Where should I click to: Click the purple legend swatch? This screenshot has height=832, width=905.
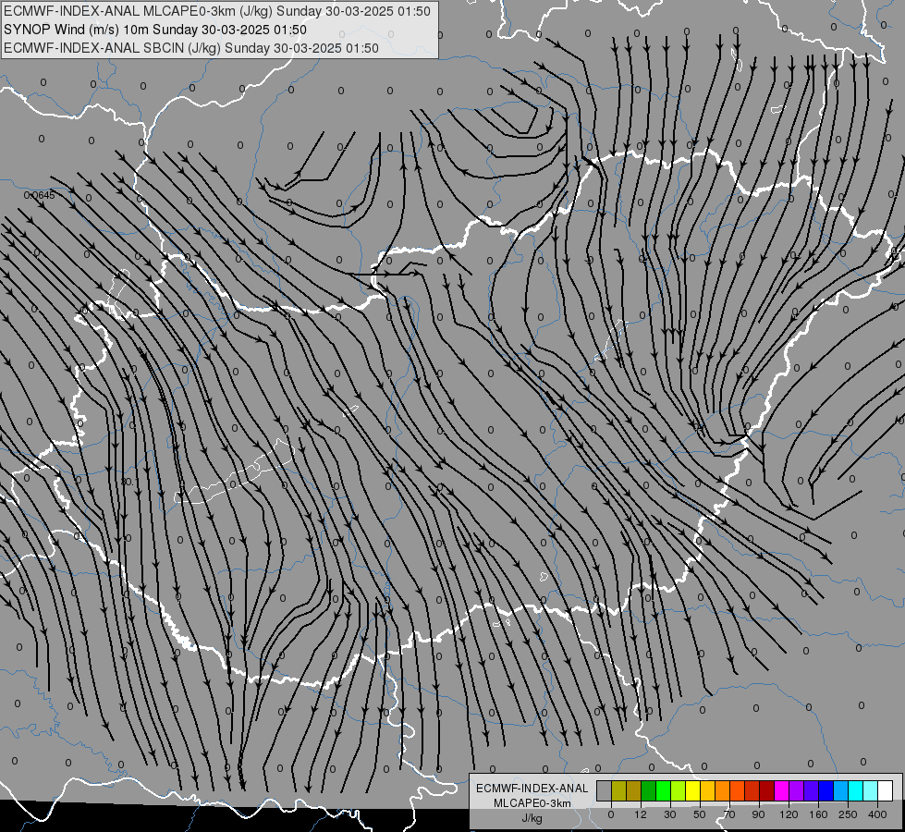(x=797, y=790)
